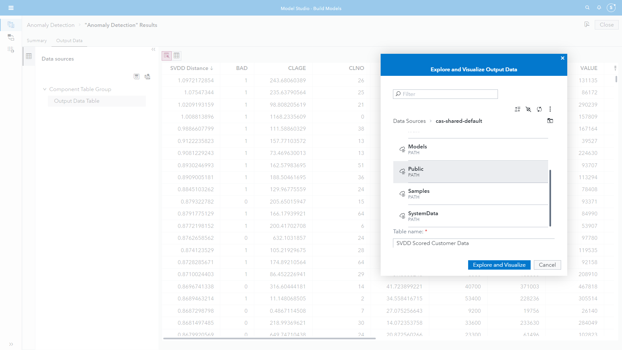Image resolution: width=622 pixels, height=350 pixels.
Task: Expand the left navigation bar with double arrows
Action: click(x=11, y=344)
